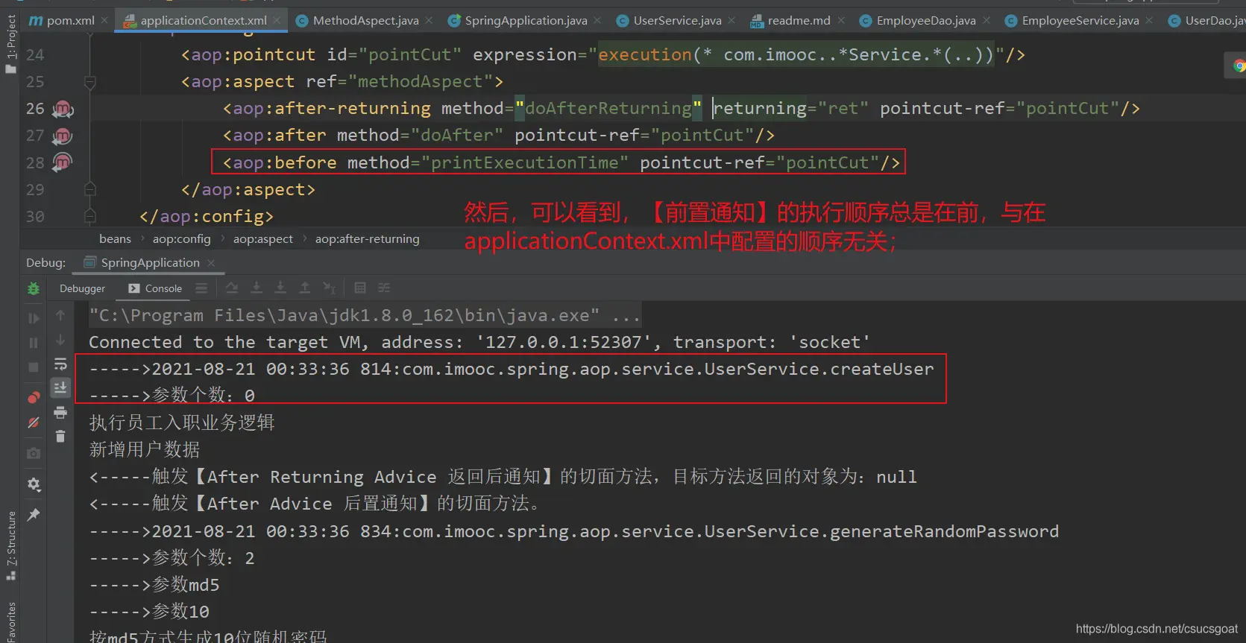Close the SpringApplication.java tab
The image size is (1246, 643).
(x=597, y=20)
